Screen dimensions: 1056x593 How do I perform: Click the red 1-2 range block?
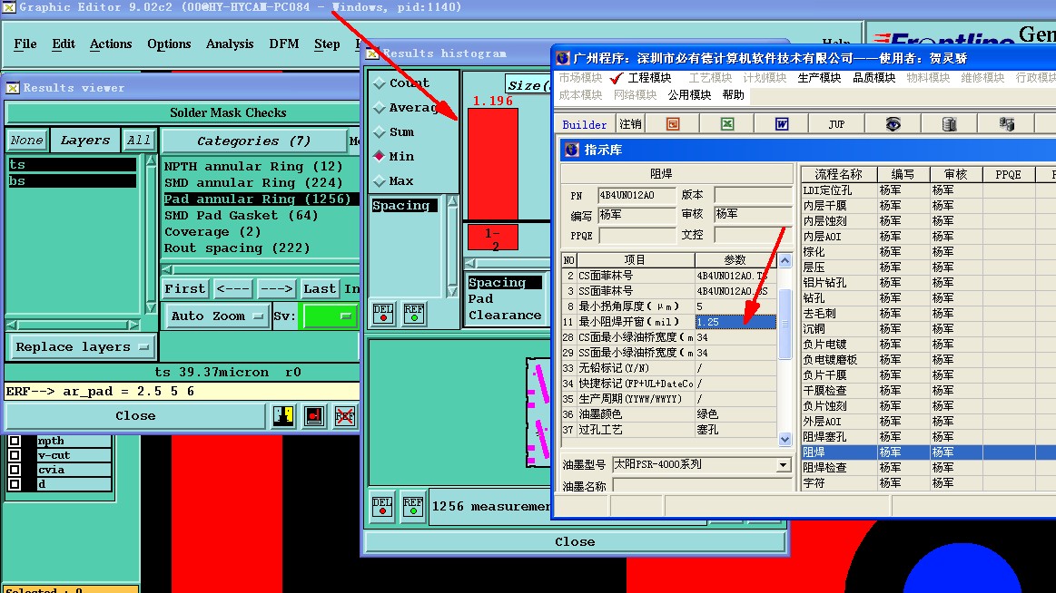(493, 238)
